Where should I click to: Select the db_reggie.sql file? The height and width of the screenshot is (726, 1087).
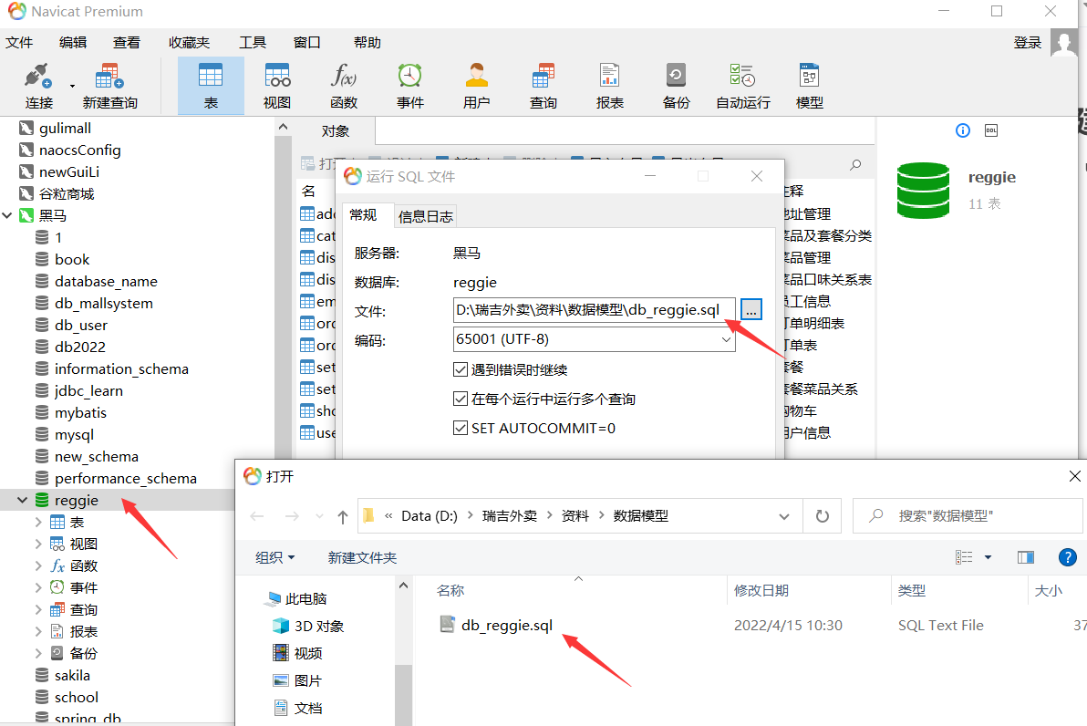[x=507, y=626]
